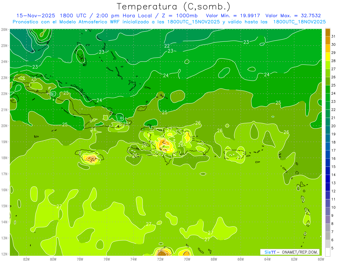Click colorbar scale label 31
The image size is (341, 263).
tap(333, 36)
